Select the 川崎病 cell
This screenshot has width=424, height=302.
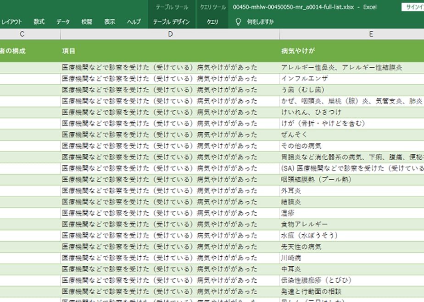point(352,258)
